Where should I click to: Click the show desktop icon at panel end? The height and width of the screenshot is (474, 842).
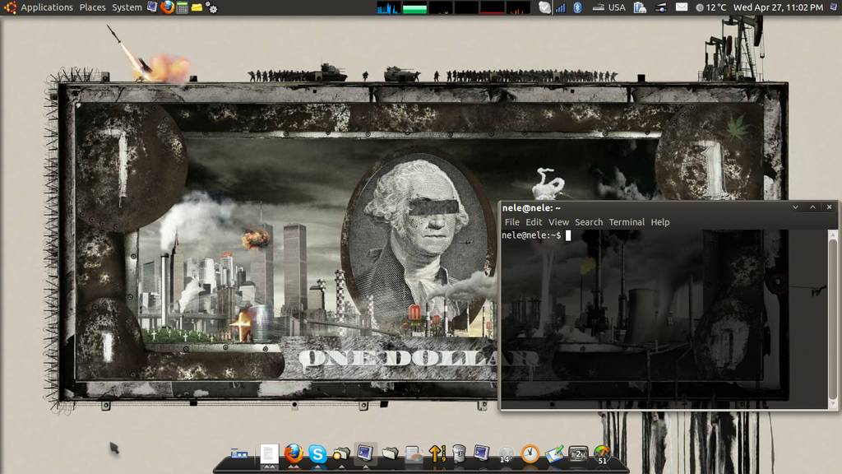tap(834, 7)
